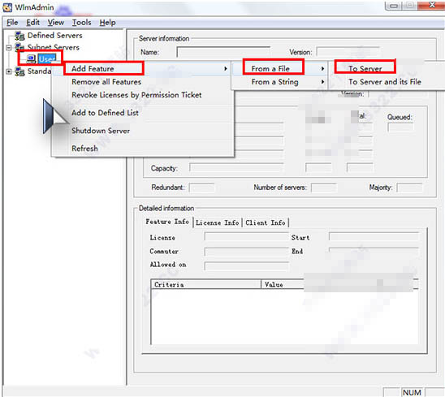Open the Tools menu
445x397 pixels.
(x=81, y=23)
